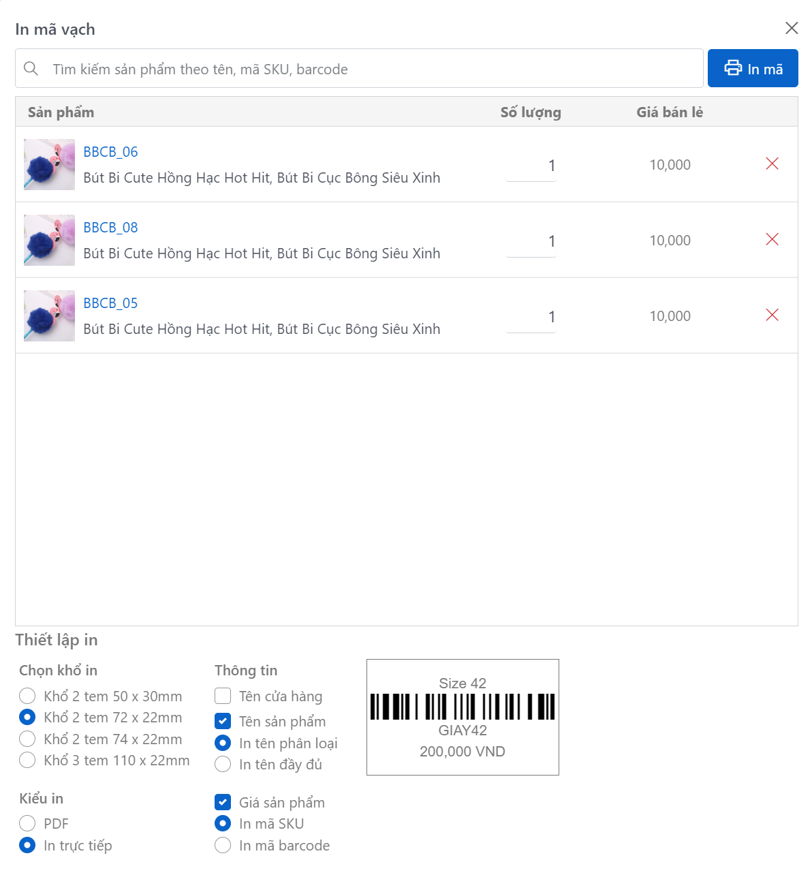Image resolution: width=812 pixels, height=890 pixels.
Task: Close the In mã vạch dialog
Action: 792,28
